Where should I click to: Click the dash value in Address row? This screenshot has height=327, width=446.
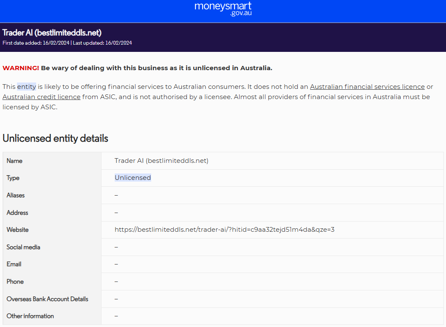pos(116,213)
